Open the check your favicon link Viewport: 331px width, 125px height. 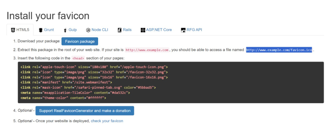(107, 121)
